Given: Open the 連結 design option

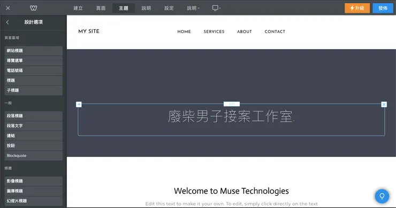Looking at the screenshot, I should click(33, 135).
